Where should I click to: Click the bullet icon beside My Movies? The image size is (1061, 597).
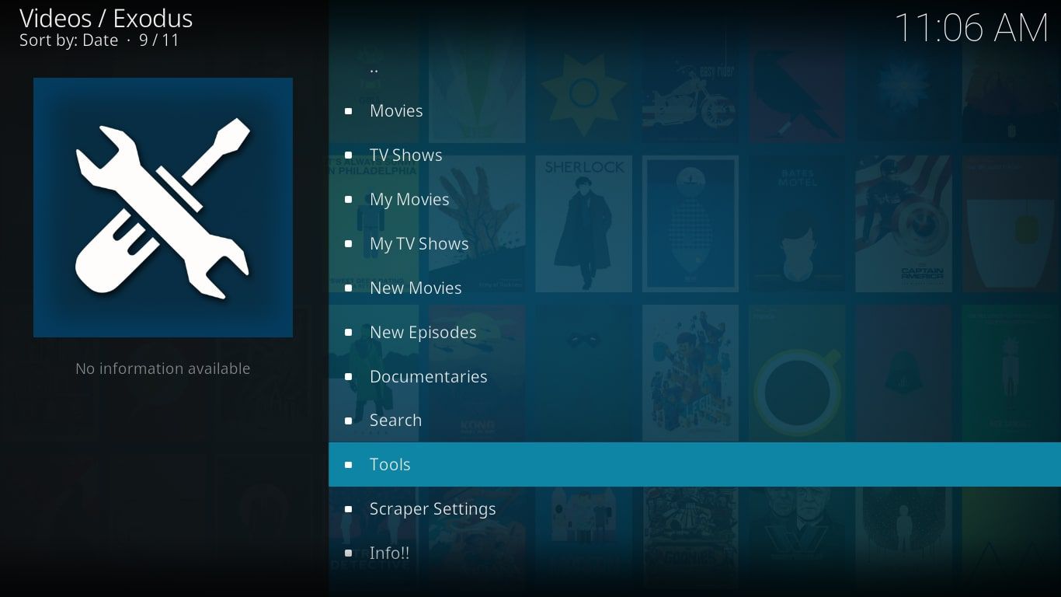point(348,200)
